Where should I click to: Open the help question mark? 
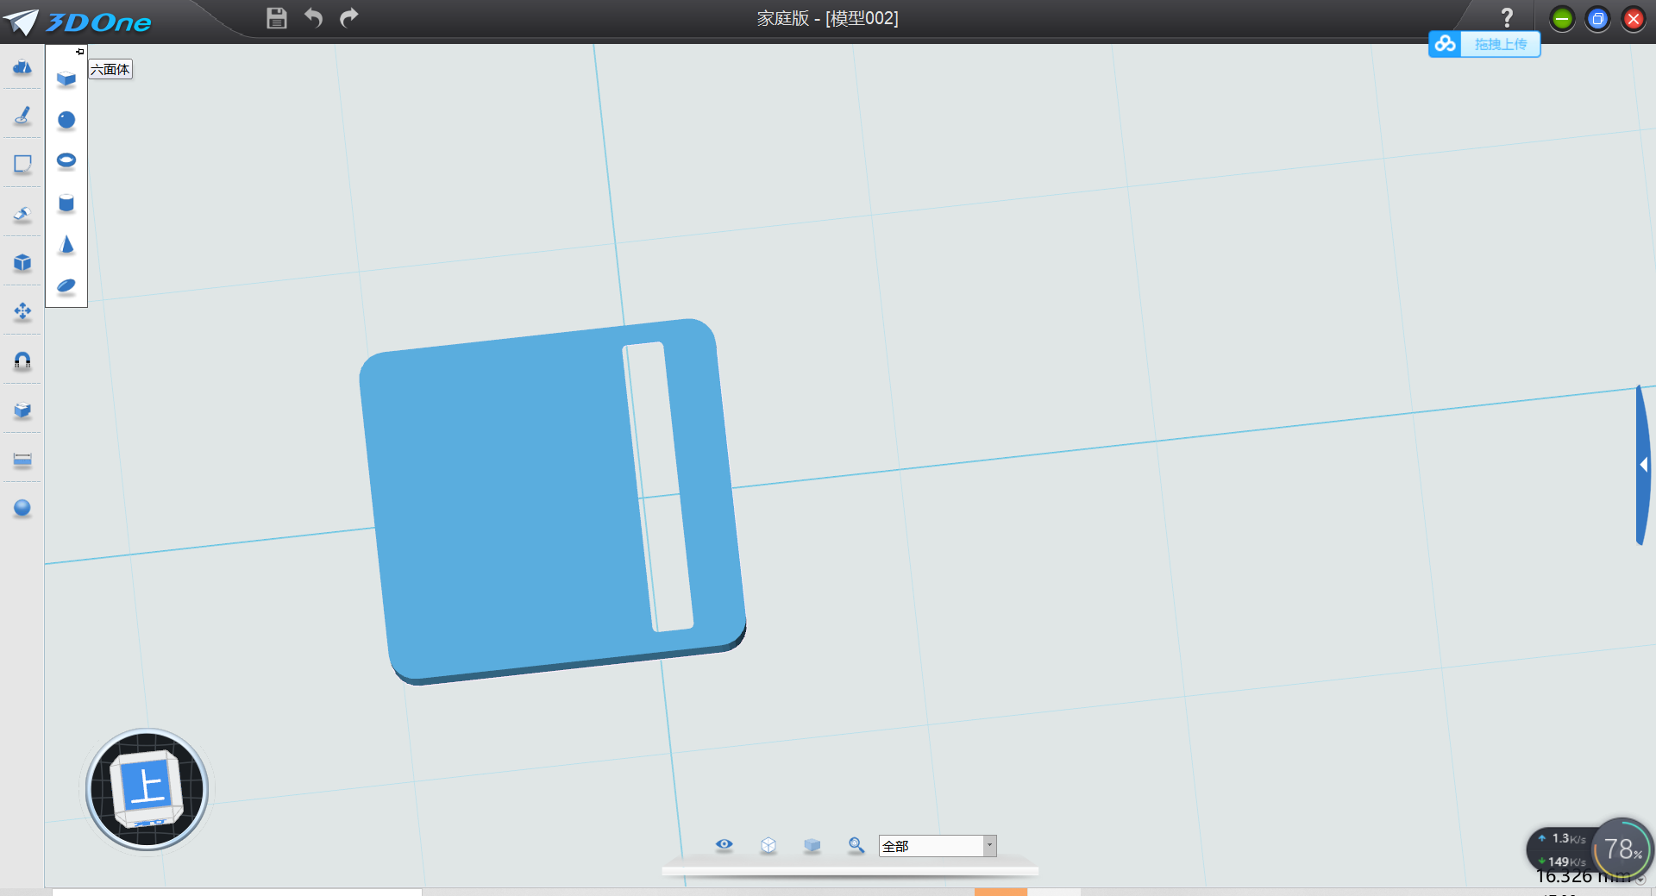1507,17
